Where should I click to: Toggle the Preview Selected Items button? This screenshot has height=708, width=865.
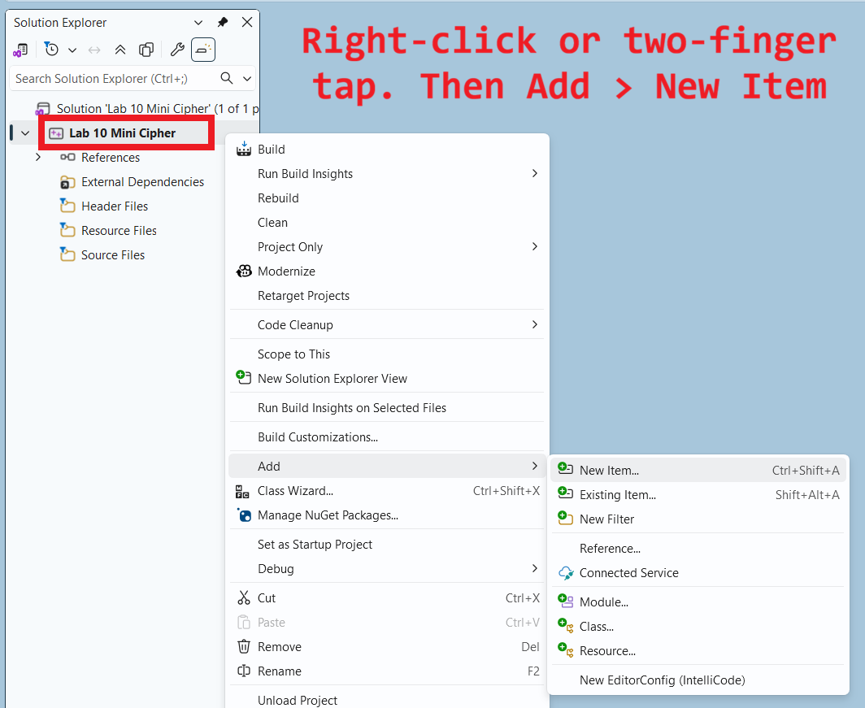click(203, 50)
